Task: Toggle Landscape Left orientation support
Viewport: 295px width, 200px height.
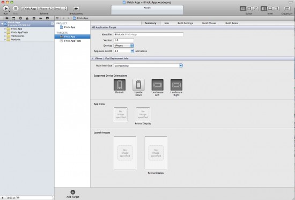Action: click(x=158, y=85)
